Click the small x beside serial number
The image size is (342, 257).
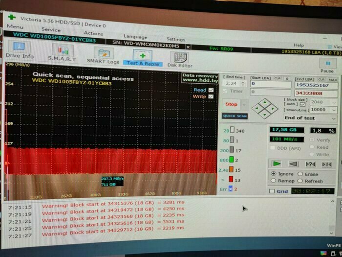(188, 47)
